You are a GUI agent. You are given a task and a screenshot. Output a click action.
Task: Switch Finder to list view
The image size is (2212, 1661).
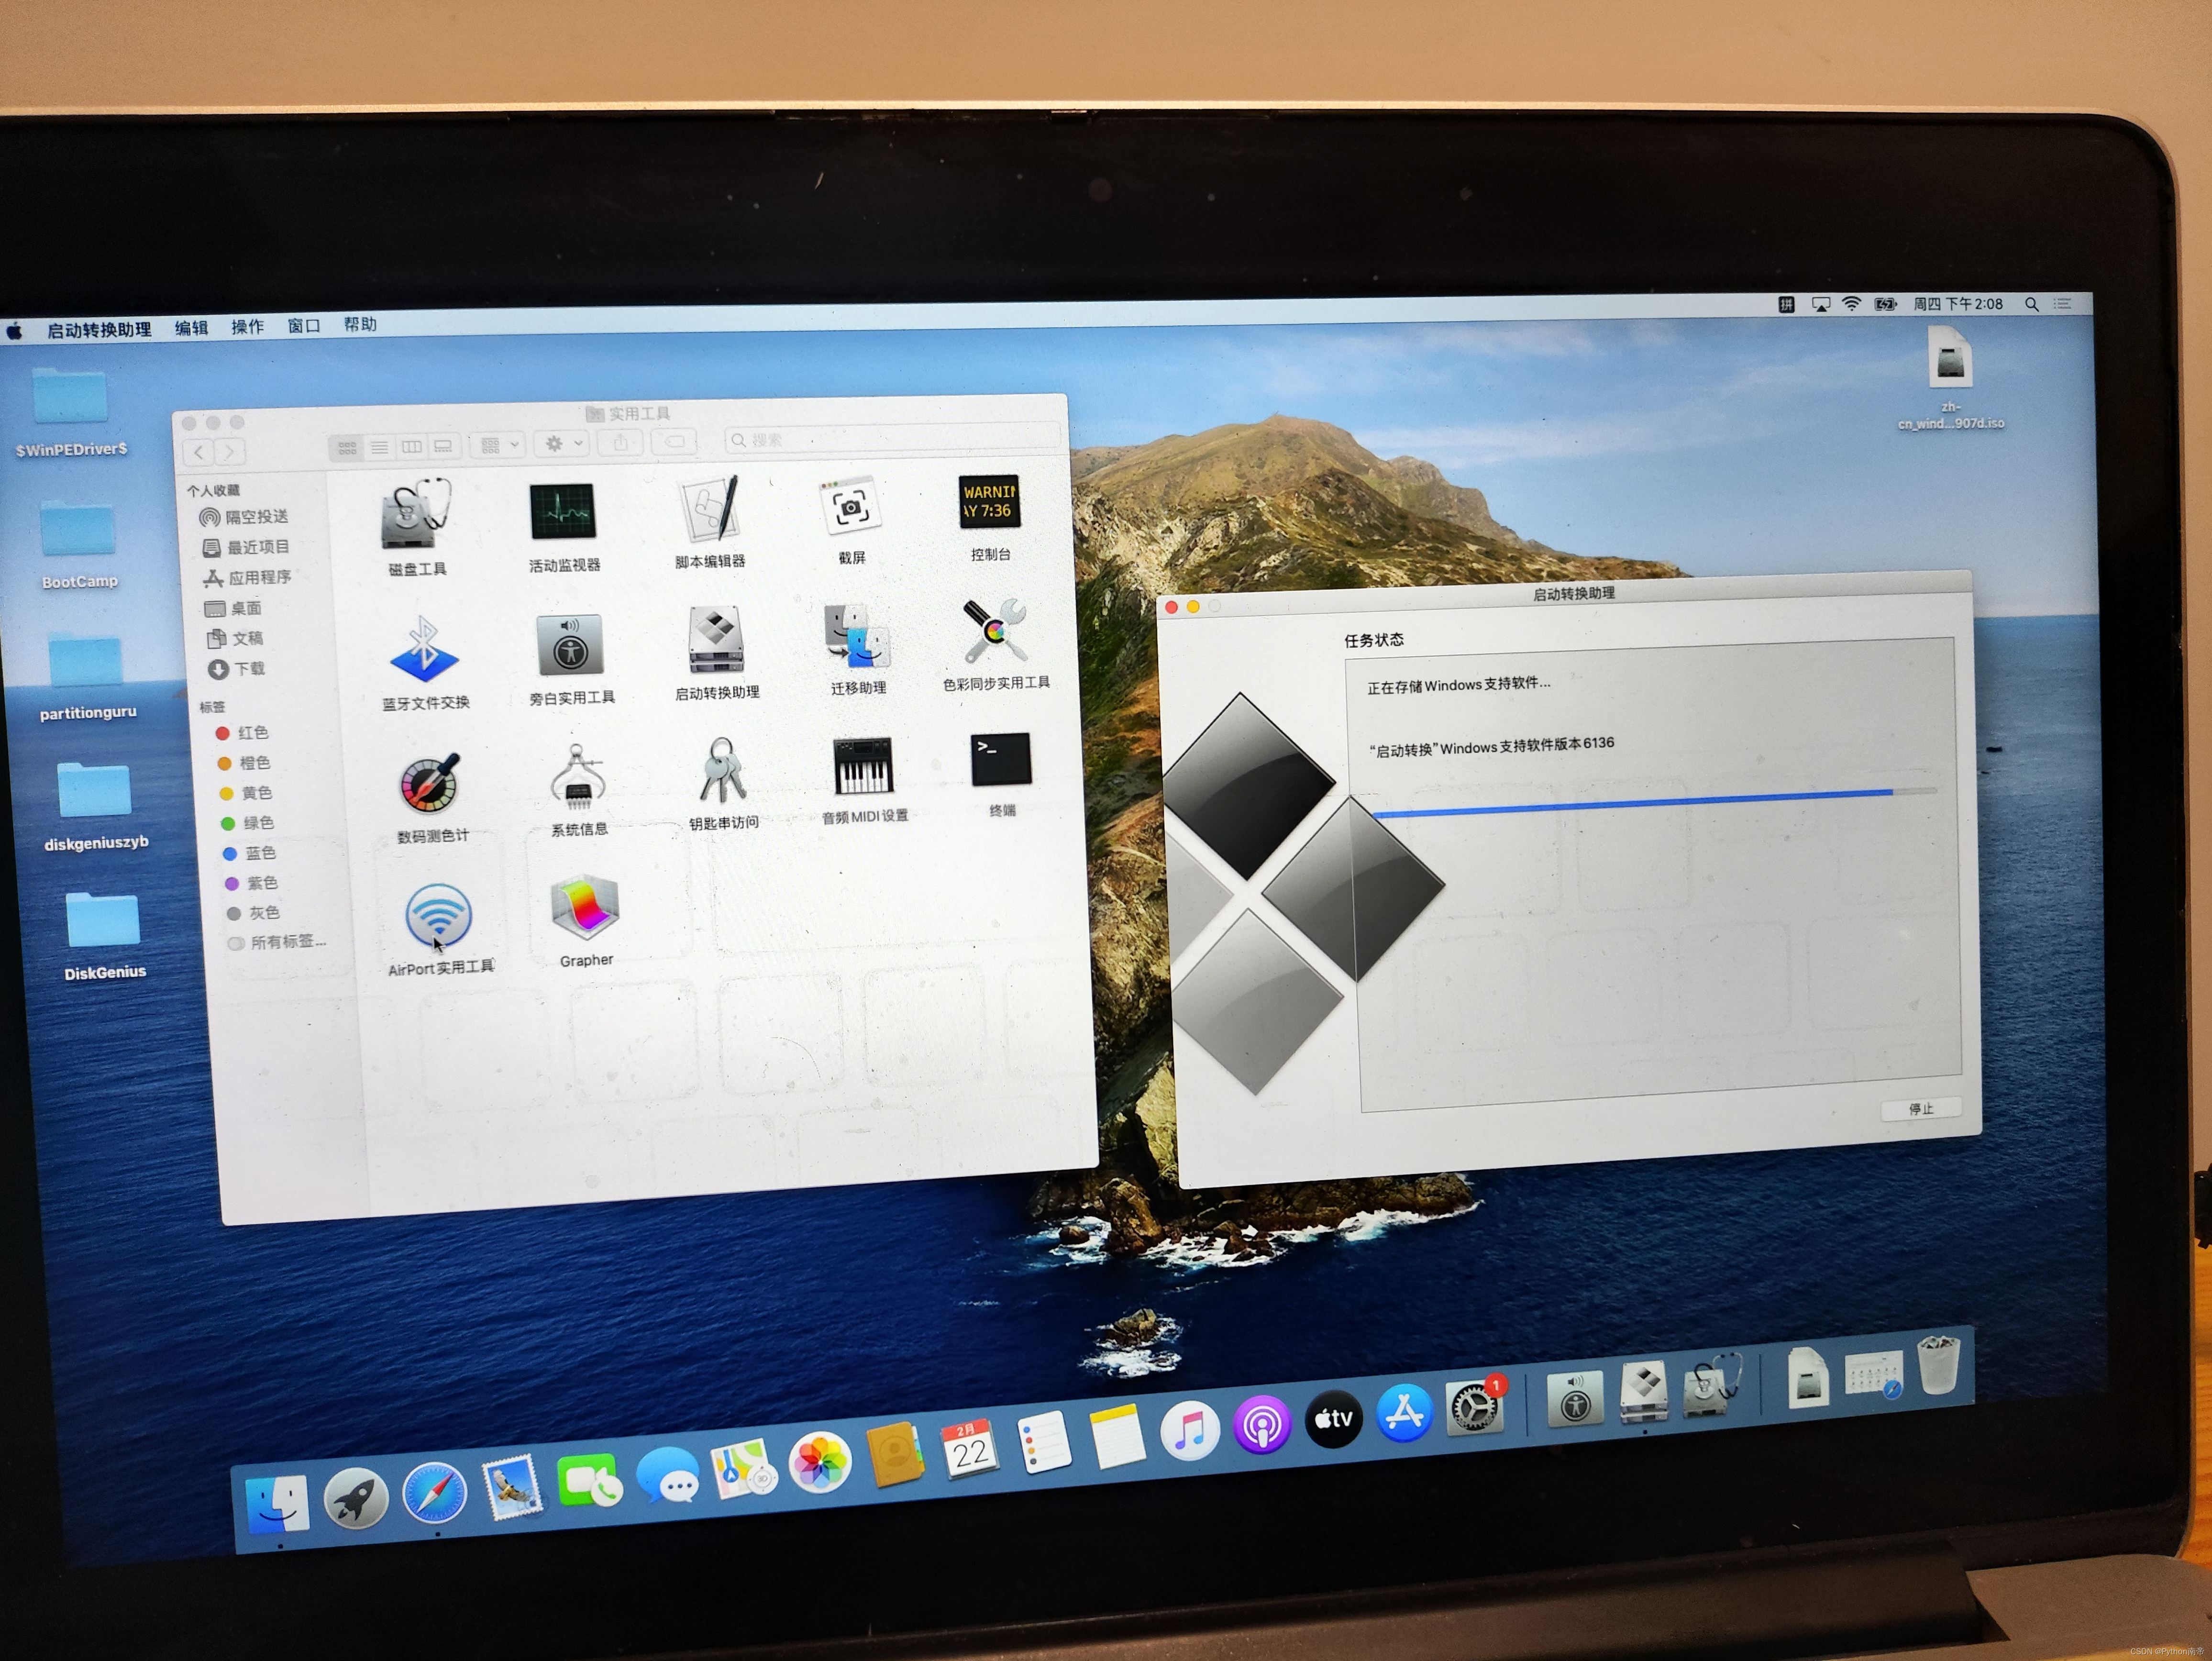point(379,447)
